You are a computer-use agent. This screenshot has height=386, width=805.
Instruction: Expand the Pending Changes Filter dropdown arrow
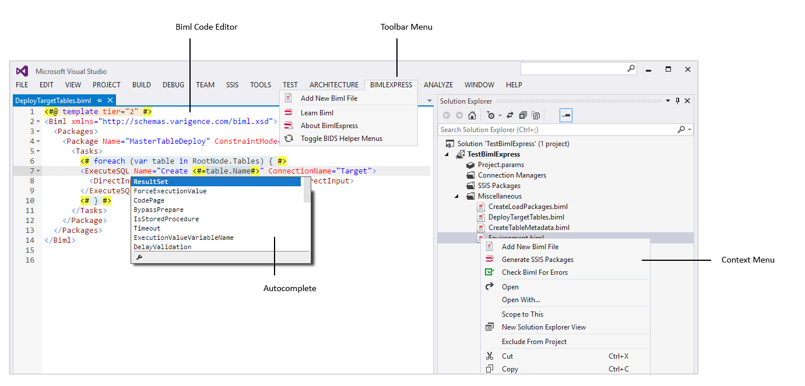pyautogui.click(x=500, y=115)
